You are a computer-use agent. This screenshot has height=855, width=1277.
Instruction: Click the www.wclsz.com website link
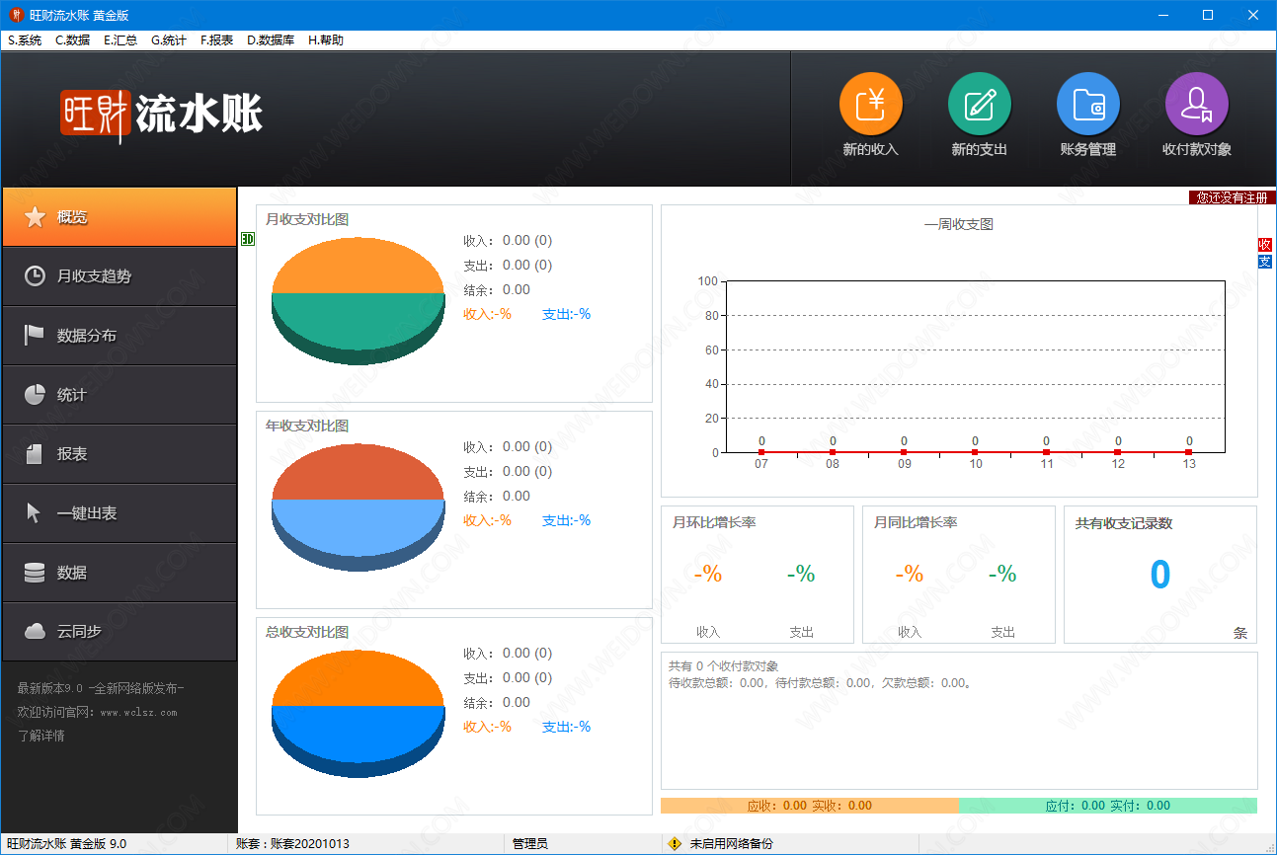[138, 712]
